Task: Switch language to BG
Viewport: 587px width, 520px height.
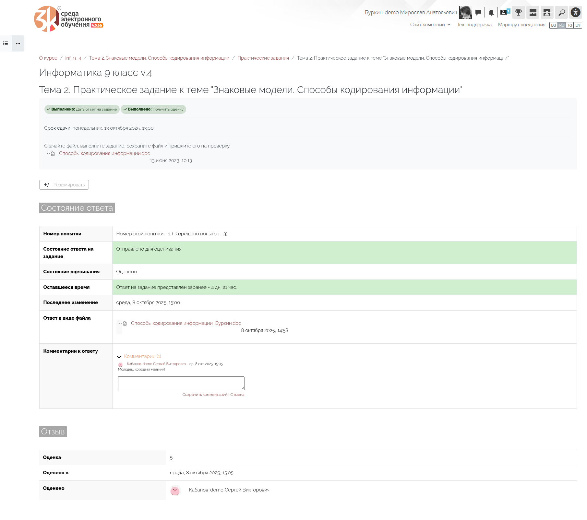Action: 553,25
